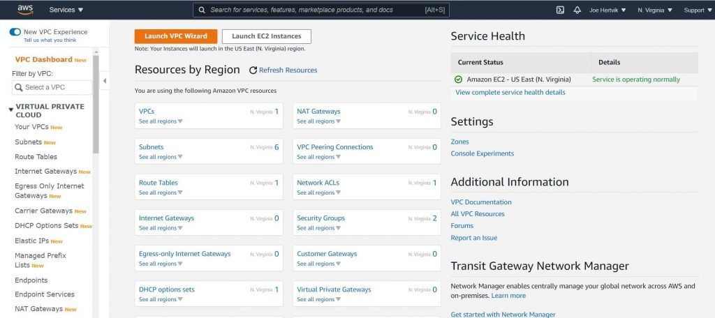The width and height of the screenshot is (715, 318).
Task: Click Get started with Network Manager
Action: [x=503, y=315]
